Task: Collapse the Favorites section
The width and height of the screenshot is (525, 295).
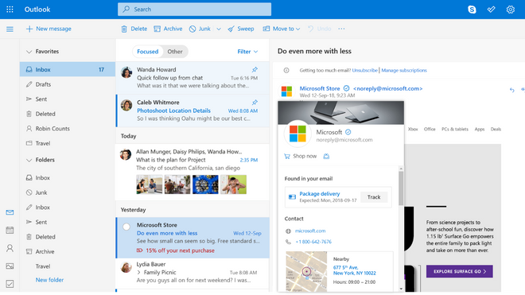Action: coord(29,52)
